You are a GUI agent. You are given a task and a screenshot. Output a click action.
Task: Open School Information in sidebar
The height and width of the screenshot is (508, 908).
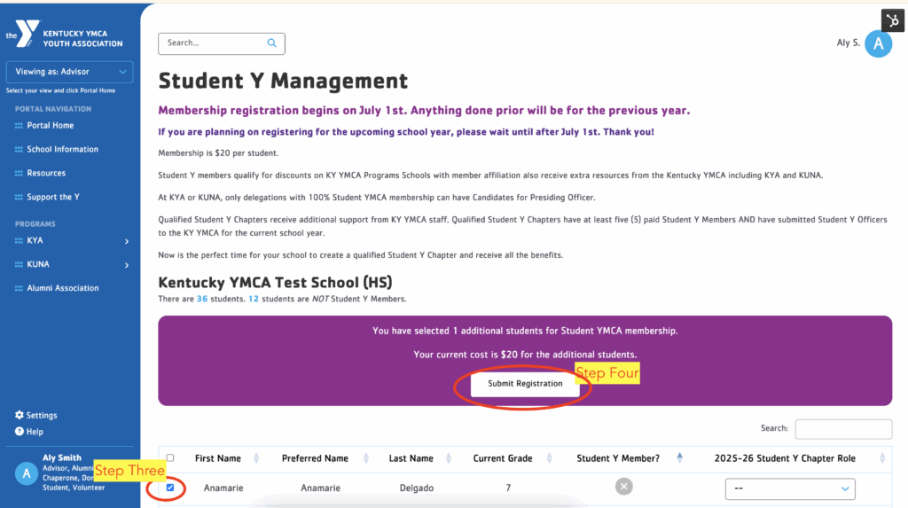[x=62, y=150]
